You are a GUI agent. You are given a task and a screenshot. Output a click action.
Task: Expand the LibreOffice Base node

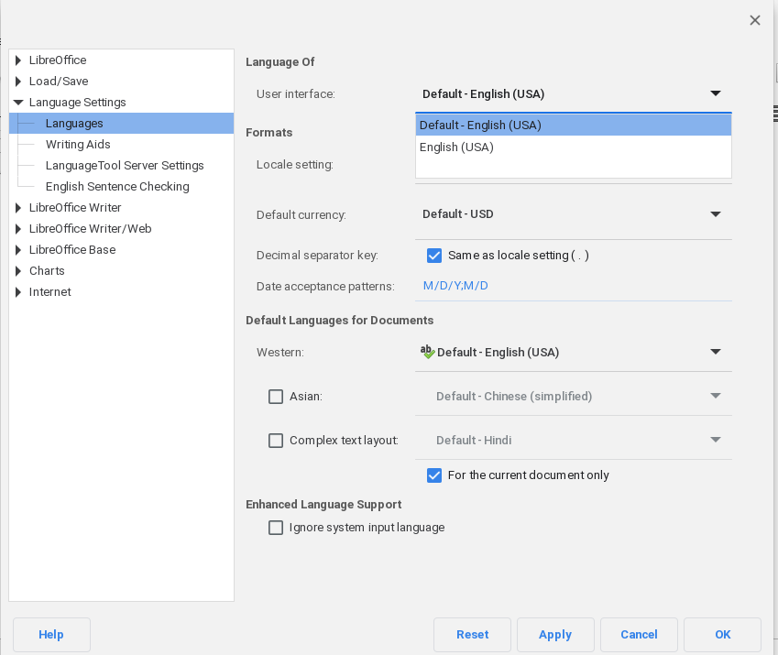(18, 250)
